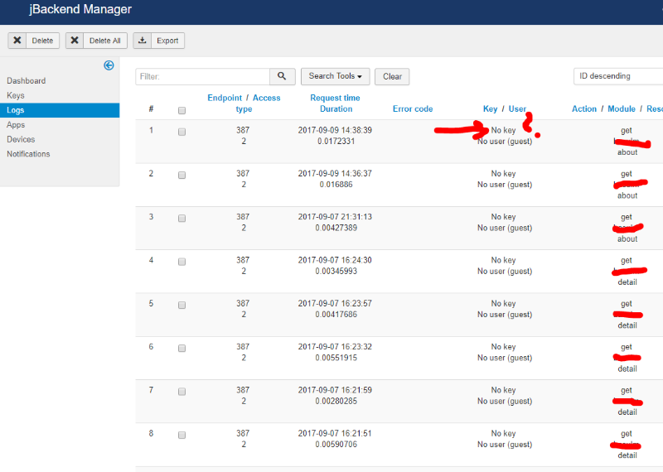Collapse sidebar with blue arrow icon
Viewport: 663px width, 472px height.
click(109, 65)
